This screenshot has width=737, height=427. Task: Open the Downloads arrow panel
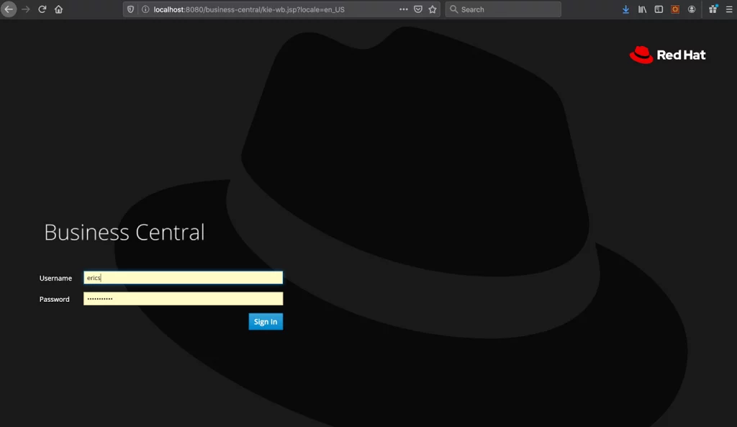(625, 9)
